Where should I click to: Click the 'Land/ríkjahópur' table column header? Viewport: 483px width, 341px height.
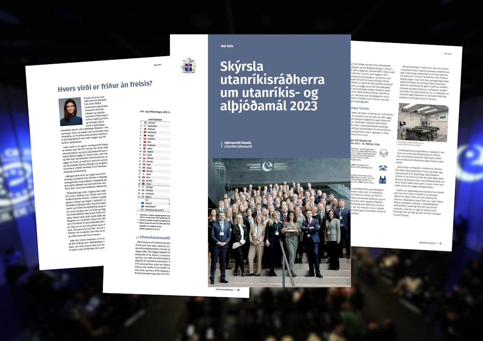[155, 119]
